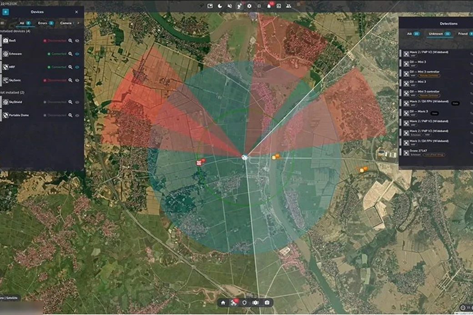The image size is (473, 315).
Task: Open the DJI Mavic 3 detection
Action: tap(436, 113)
